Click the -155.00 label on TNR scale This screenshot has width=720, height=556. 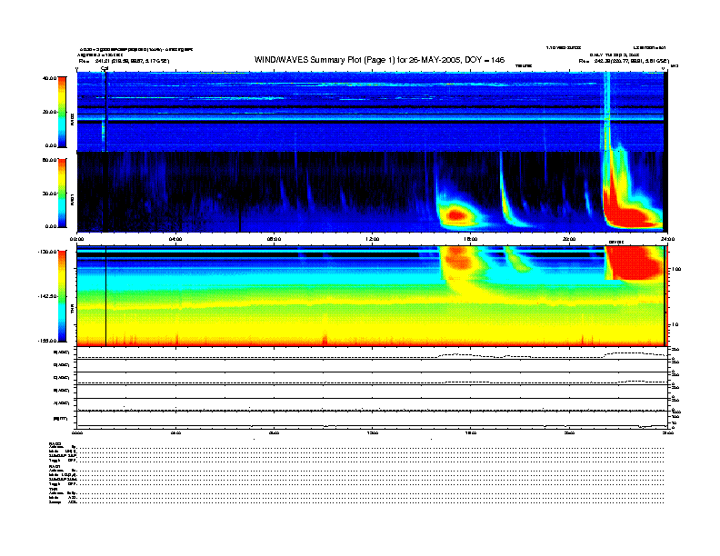[47, 341]
